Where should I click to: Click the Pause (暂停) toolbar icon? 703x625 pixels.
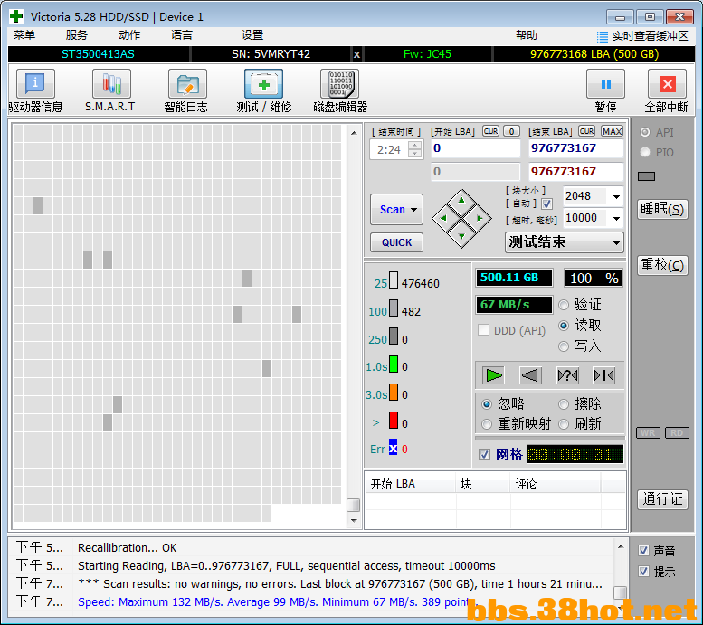pos(605,84)
